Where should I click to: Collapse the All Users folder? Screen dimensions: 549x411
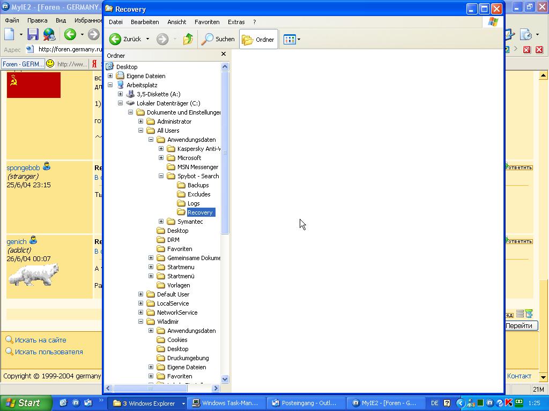(x=140, y=131)
